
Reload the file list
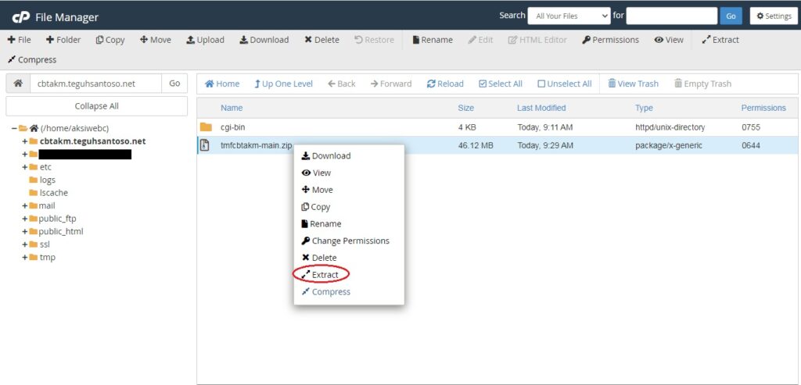[445, 84]
